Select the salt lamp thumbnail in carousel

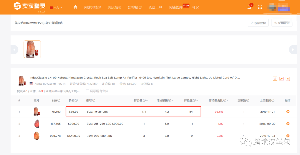point(32,49)
